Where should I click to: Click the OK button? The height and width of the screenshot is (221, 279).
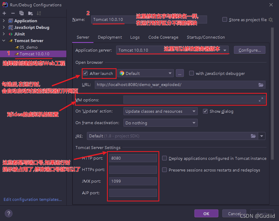pos(206,214)
